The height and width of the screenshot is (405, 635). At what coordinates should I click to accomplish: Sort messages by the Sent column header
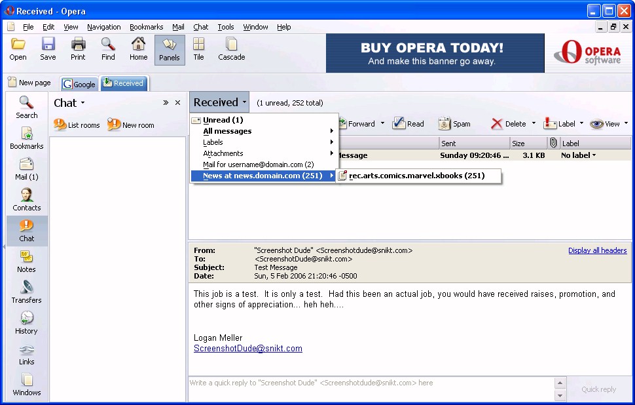click(474, 143)
